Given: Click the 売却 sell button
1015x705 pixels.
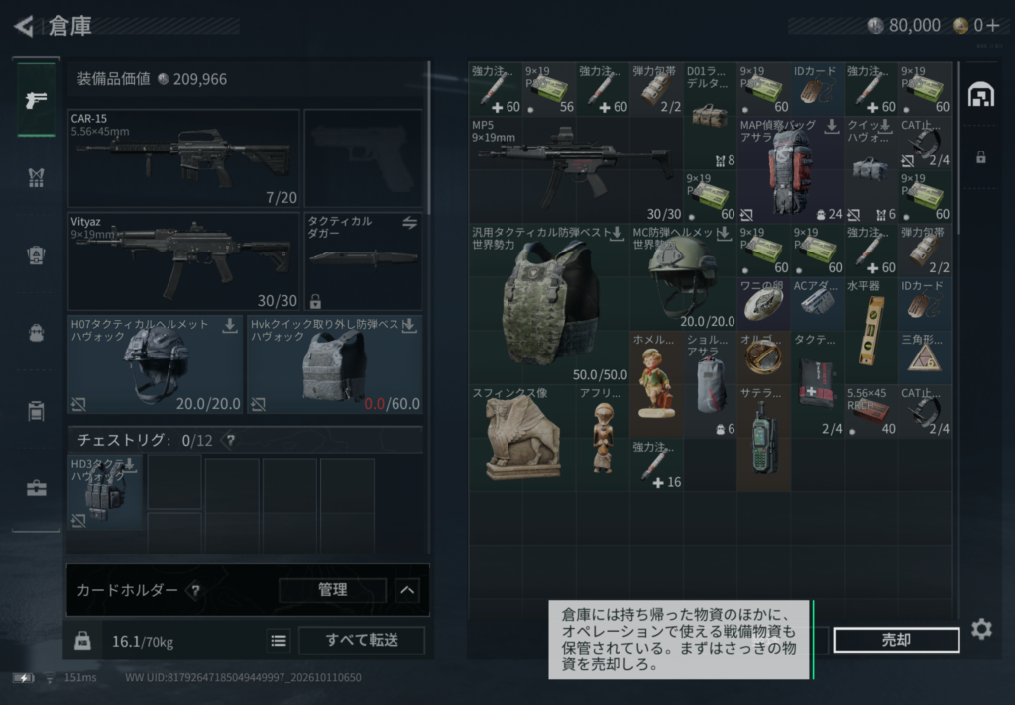Looking at the screenshot, I should 896,640.
